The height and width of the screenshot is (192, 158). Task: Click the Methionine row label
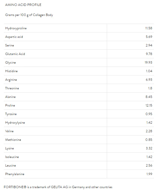coord(13,140)
